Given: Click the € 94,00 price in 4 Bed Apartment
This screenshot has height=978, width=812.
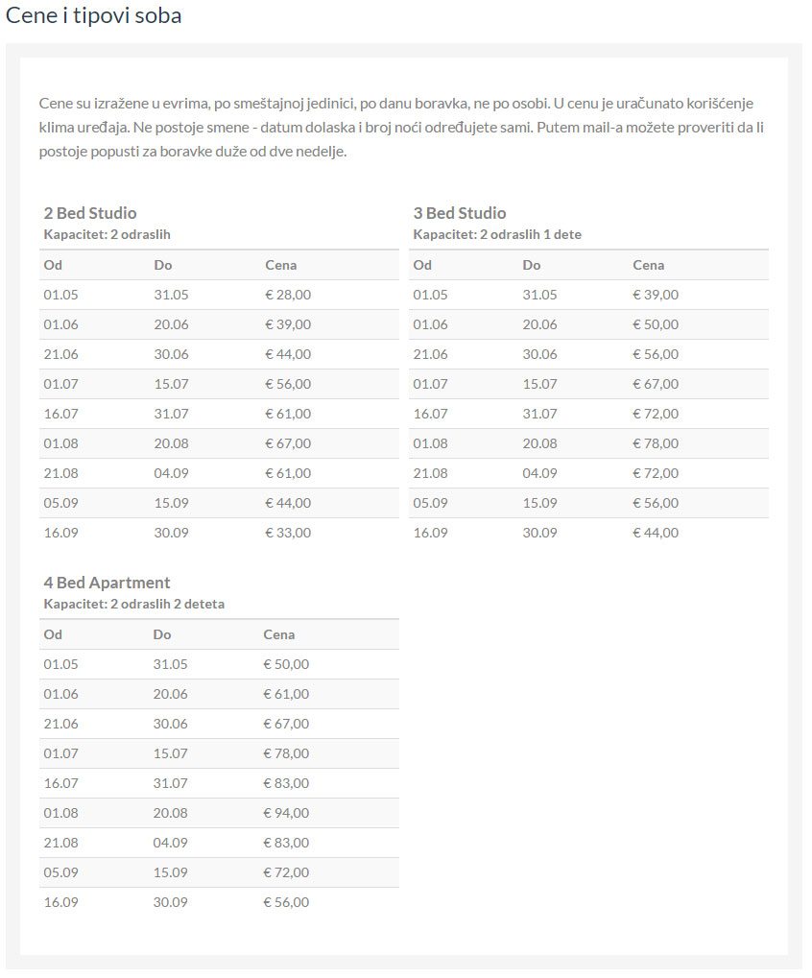Looking at the screenshot, I should pyautogui.click(x=286, y=813).
